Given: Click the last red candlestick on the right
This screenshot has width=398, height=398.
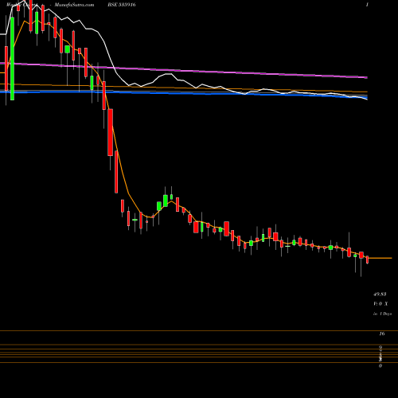Looking at the screenshot, I should (x=367, y=259).
